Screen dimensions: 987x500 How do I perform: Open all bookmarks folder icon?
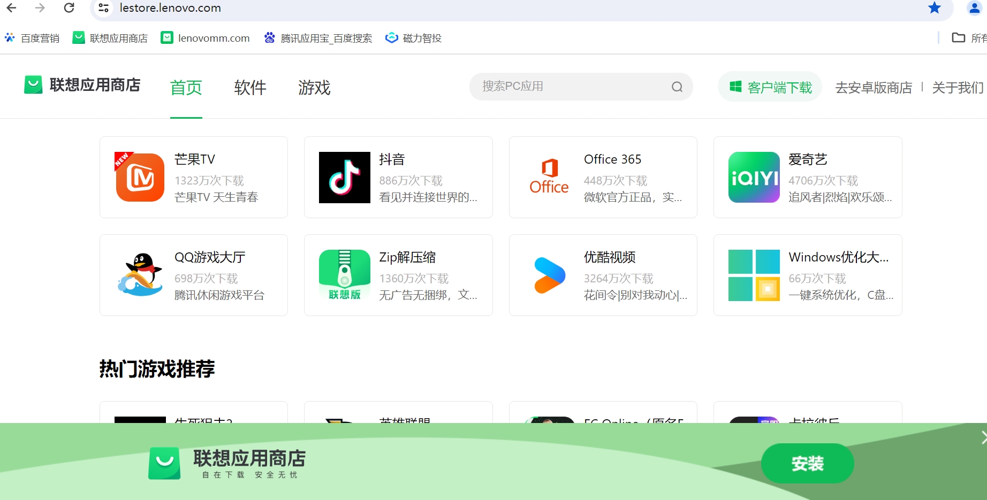[x=958, y=38]
